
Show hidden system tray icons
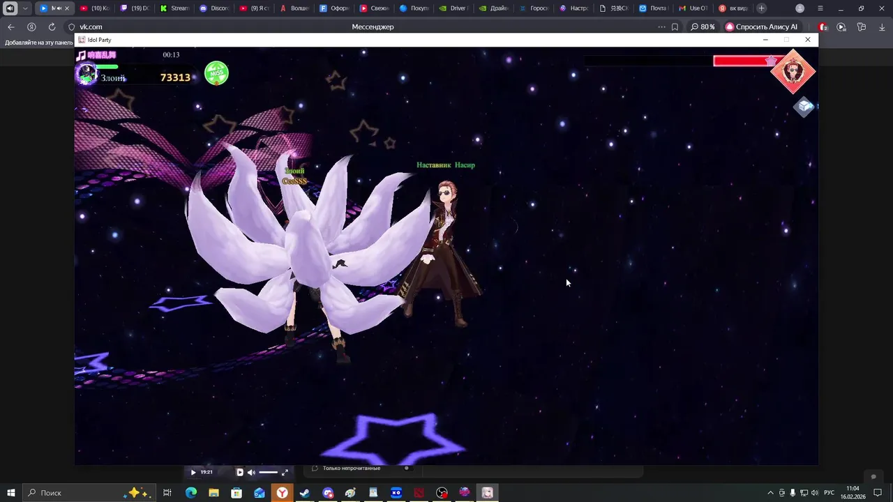[770, 493]
